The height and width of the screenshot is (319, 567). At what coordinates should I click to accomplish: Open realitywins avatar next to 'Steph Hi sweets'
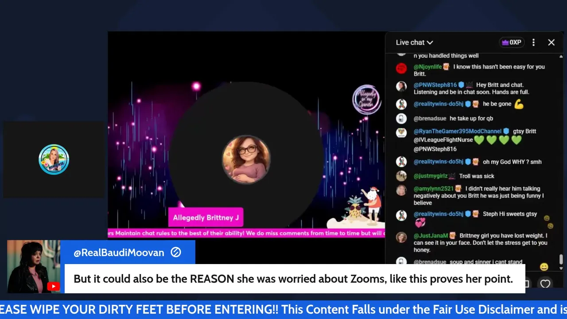point(401,215)
